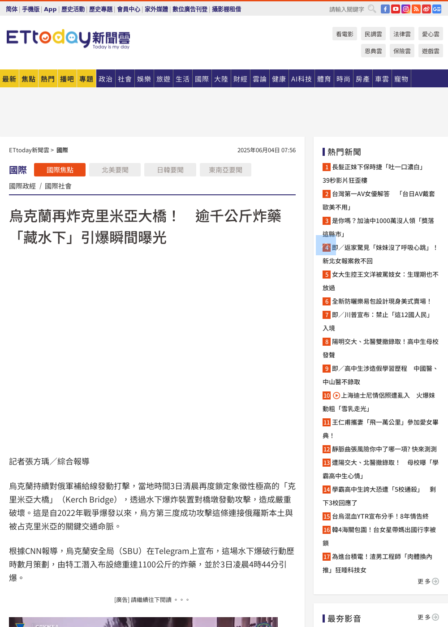The height and width of the screenshot is (627, 448).
Task: Open 歷史活動 in top bar
Action: coord(73,9)
